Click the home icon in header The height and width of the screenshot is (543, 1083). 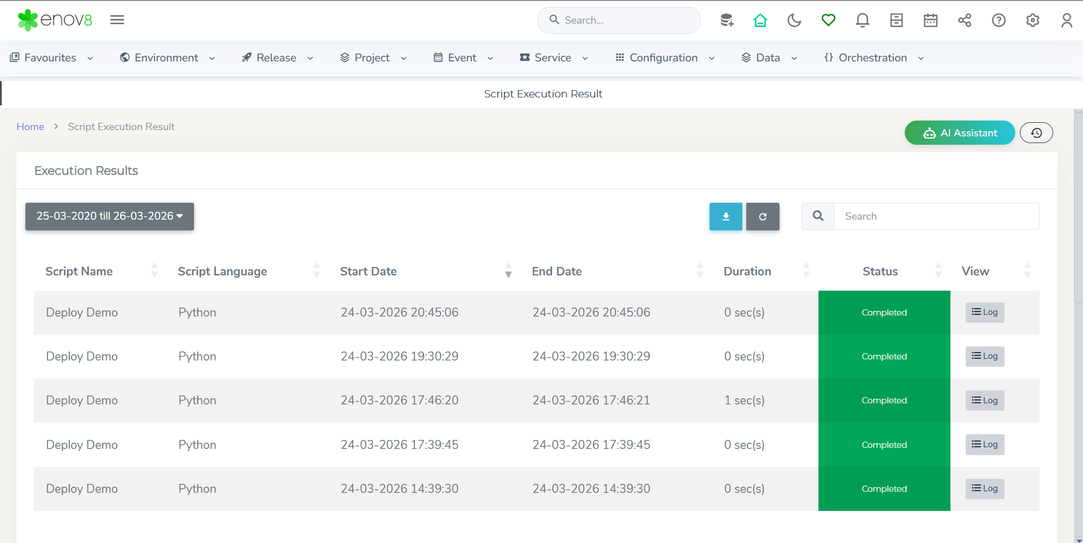[x=760, y=21]
